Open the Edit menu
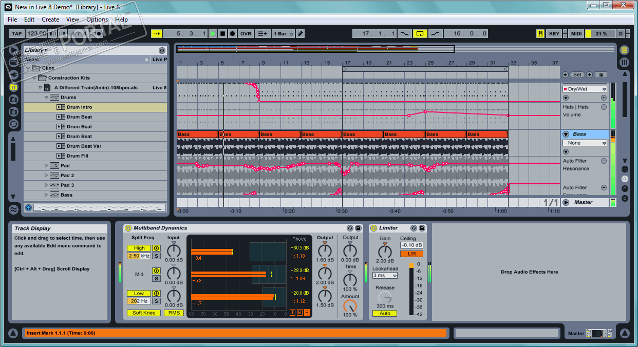 click(29, 20)
